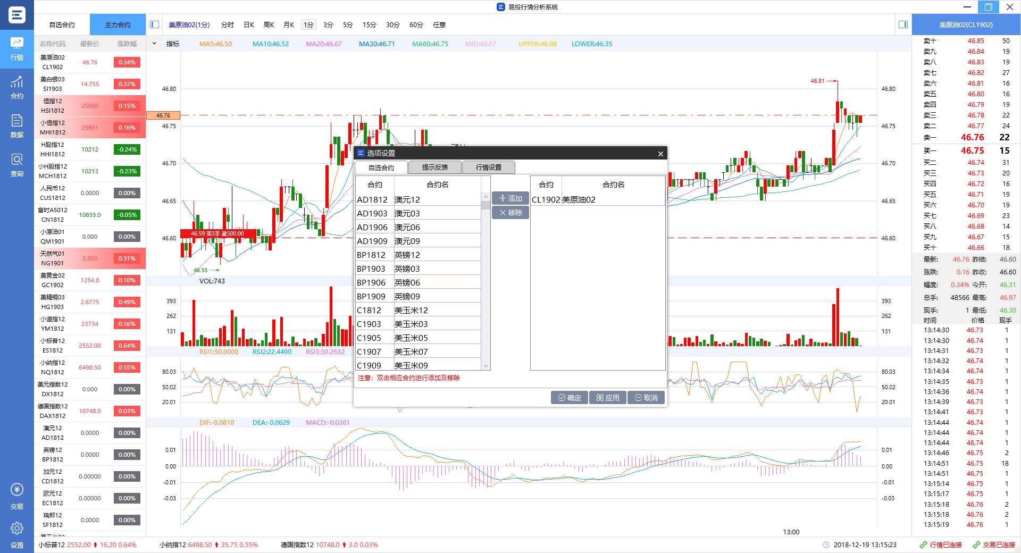Select 美白银03 SI1903 row in the watchlist
The width and height of the screenshot is (1021, 553).
(90, 84)
